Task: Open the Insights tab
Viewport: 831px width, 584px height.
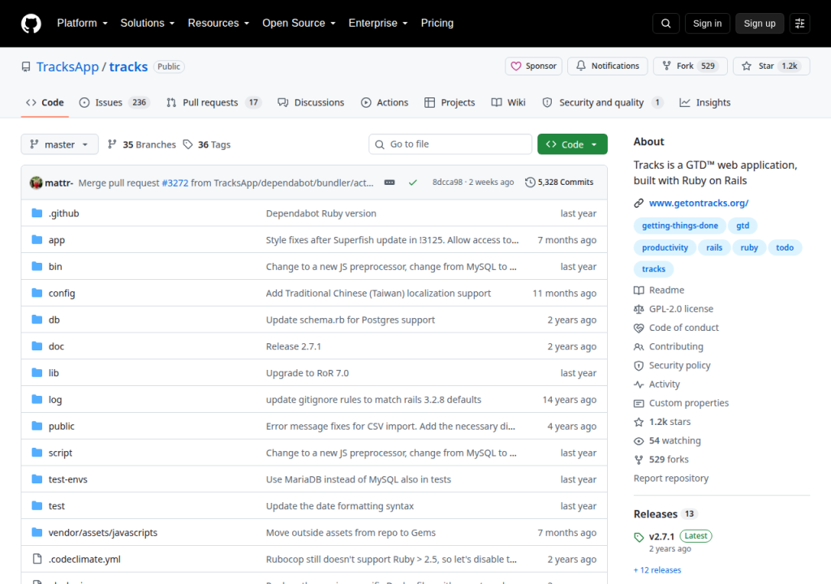Action: click(705, 102)
